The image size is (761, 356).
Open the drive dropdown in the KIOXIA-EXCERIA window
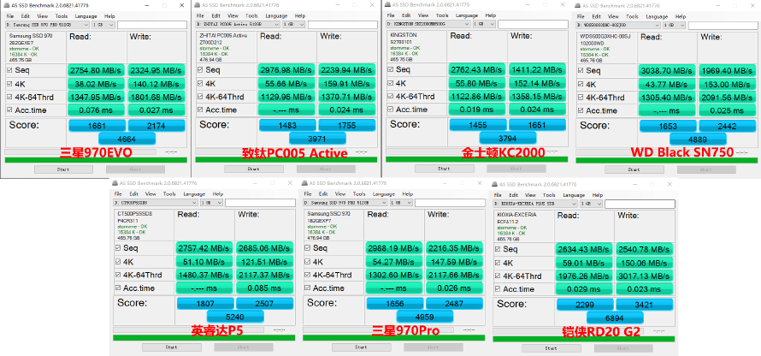(536, 204)
